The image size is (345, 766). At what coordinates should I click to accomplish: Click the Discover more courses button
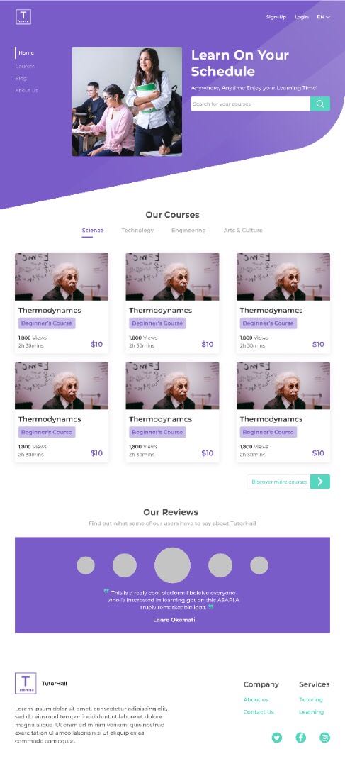tap(278, 482)
